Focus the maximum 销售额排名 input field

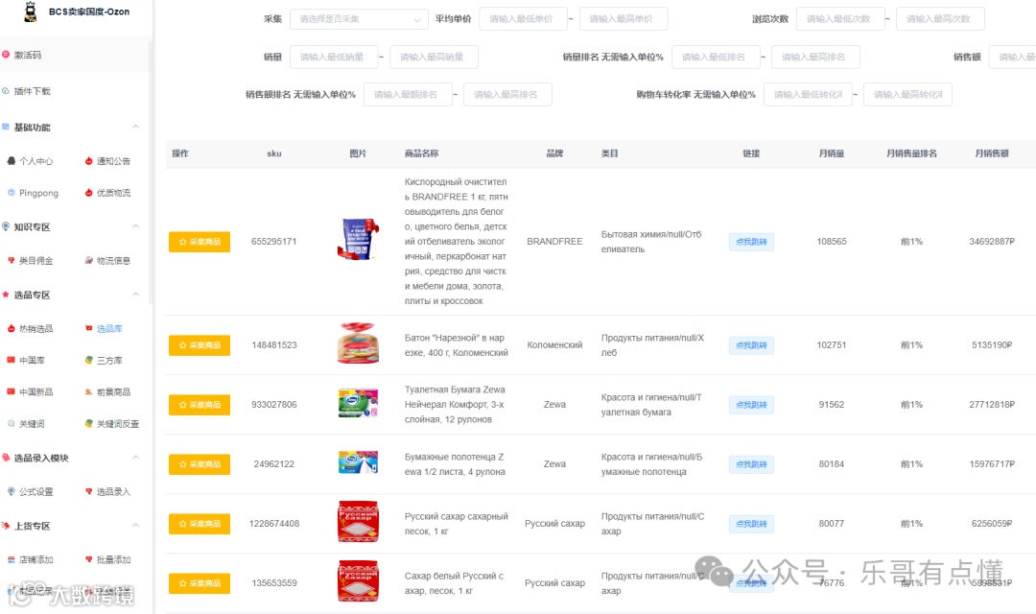pos(507,95)
